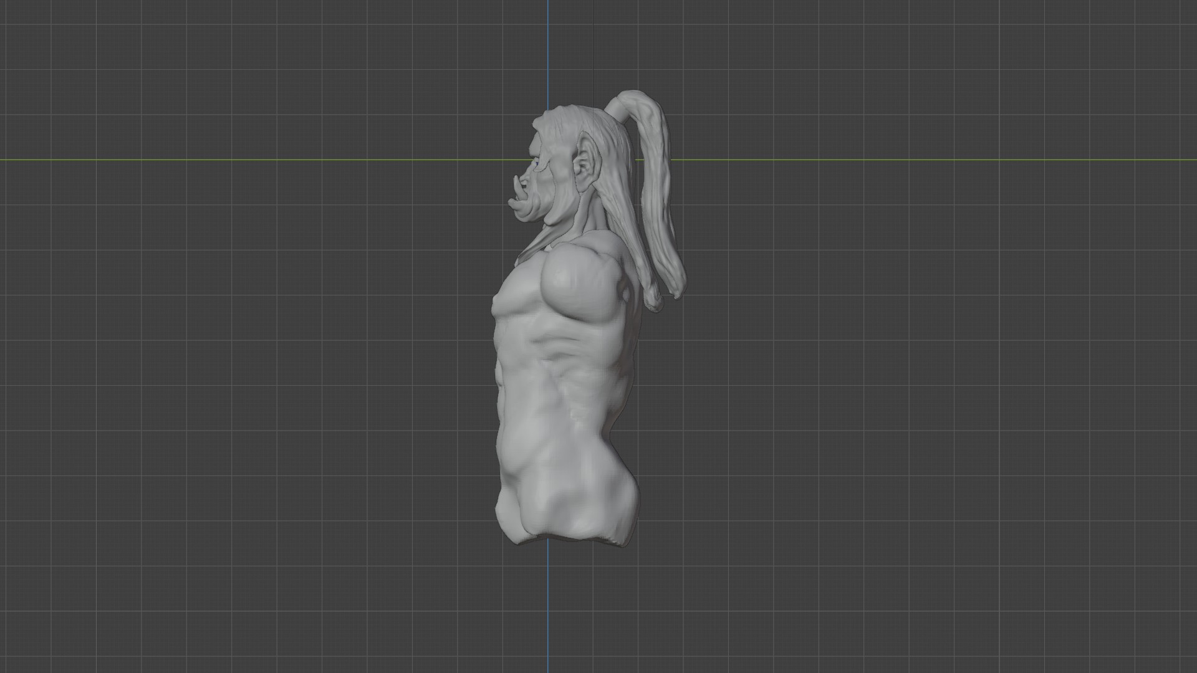
Task: Click the green horizontal axis line left of model
Action: pyautogui.click(x=249, y=160)
